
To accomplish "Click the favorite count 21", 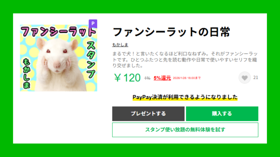I will pyautogui.click(x=256, y=78).
